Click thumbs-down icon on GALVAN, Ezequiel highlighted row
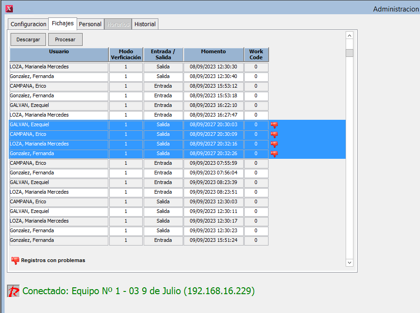Image resolution: width=420 pixels, height=313 pixels. [x=274, y=125]
